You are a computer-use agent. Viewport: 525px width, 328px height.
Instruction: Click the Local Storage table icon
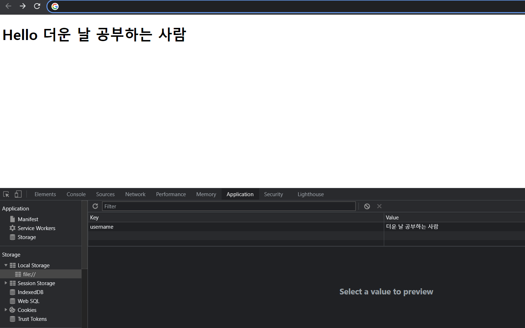13,265
